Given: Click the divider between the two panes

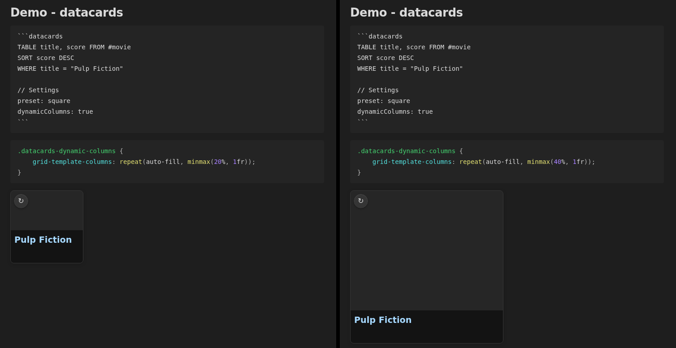Looking at the screenshot, I should pos(338,174).
